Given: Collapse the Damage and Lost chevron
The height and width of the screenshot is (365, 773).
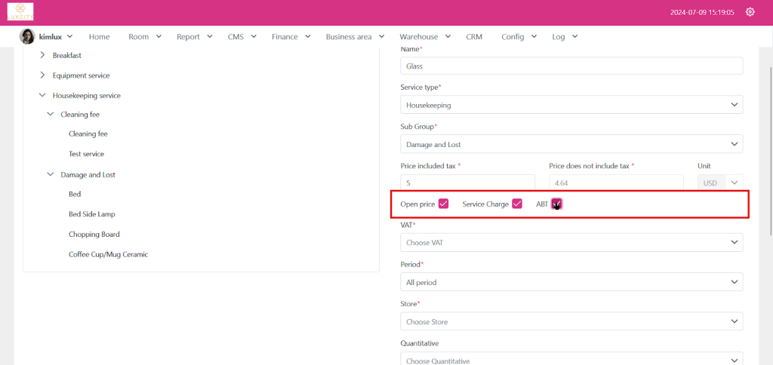Looking at the screenshot, I should click(x=51, y=174).
